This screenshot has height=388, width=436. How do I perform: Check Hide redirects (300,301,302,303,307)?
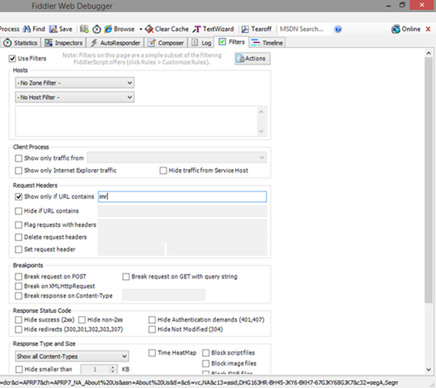tap(18, 329)
